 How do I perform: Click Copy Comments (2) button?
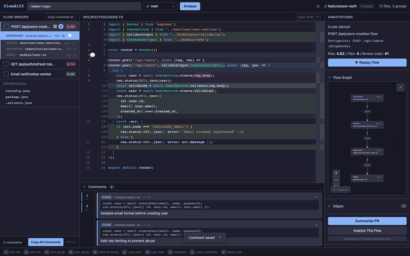(61, 17)
